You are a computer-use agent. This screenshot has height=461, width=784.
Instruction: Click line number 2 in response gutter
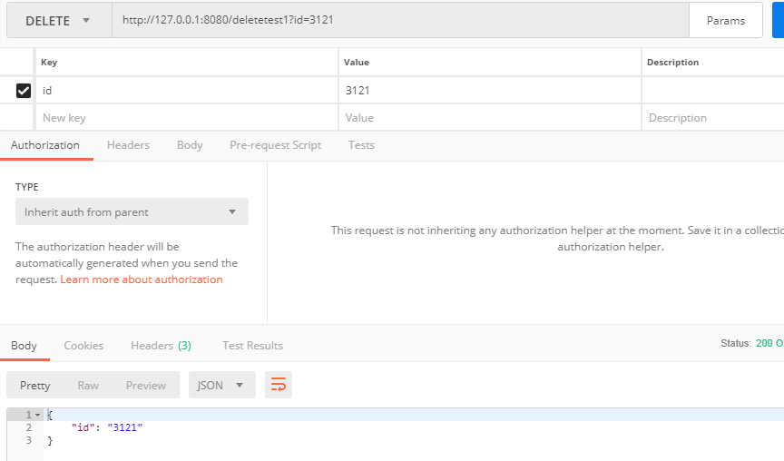[28, 427]
